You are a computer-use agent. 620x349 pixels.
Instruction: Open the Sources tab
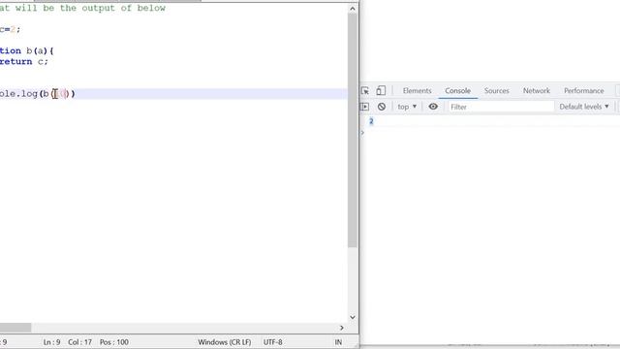[x=497, y=90]
